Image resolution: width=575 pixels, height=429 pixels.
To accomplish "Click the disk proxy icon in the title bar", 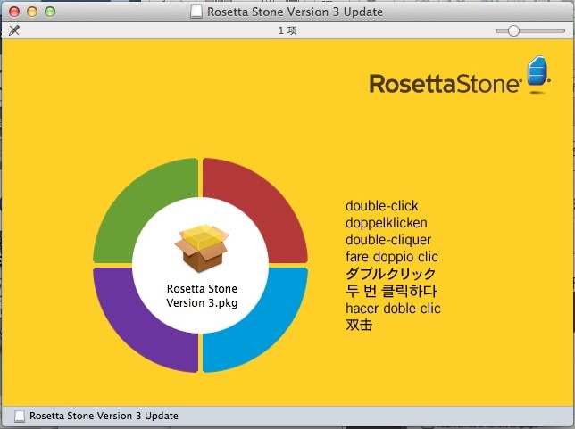I will 196,12.
